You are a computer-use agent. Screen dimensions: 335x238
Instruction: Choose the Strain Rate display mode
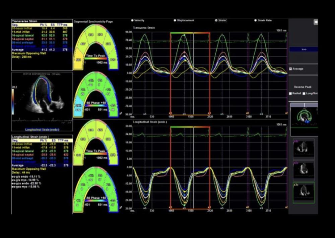(255, 20)
